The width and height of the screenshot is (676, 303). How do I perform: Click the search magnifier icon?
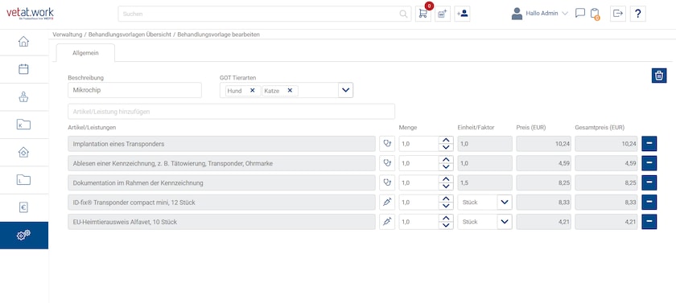coord(403,14)
